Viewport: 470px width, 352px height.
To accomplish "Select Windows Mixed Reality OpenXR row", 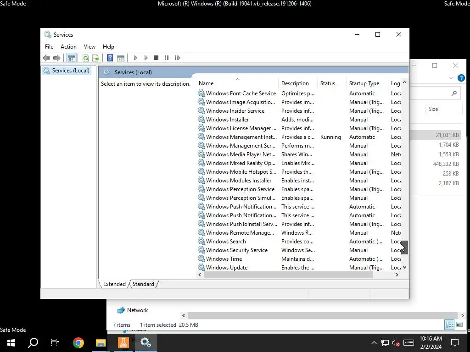I will coord(299,163).
